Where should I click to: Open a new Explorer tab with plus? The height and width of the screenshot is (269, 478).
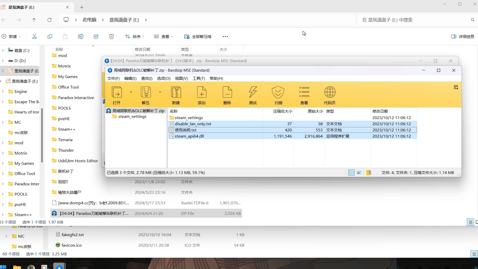[82, 7]
